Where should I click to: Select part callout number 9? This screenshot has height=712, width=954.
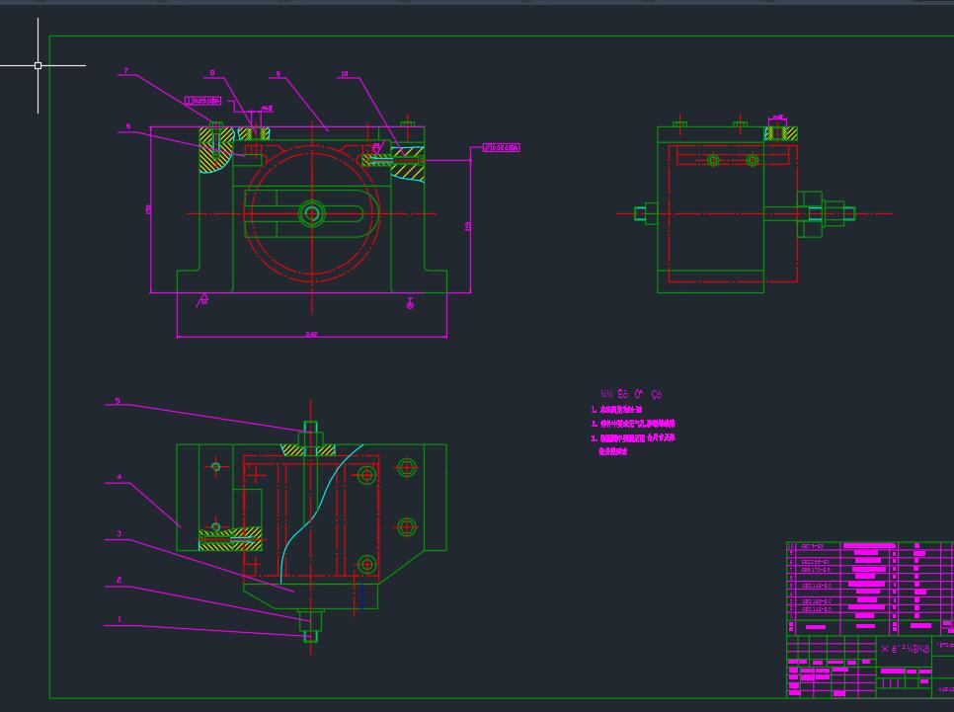click(x=278, y=74)
